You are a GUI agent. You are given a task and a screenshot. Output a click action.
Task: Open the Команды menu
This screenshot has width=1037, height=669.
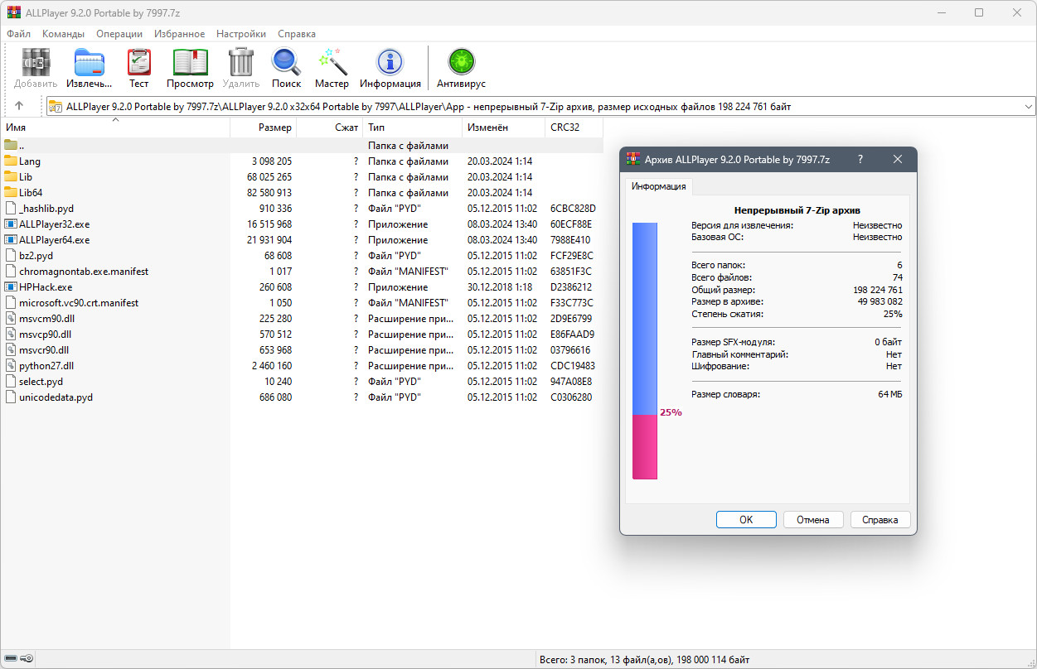click(63, 34)
